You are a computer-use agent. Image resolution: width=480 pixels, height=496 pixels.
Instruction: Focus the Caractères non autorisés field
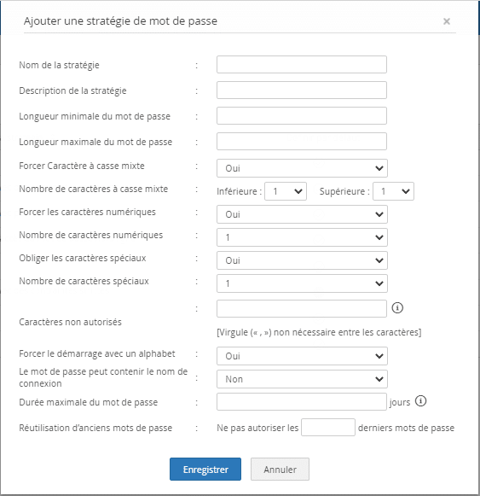pos(302,309)
